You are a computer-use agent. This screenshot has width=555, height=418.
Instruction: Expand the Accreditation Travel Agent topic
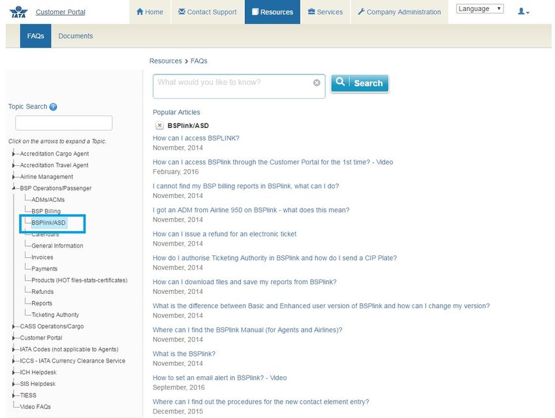tap(14, 165)
